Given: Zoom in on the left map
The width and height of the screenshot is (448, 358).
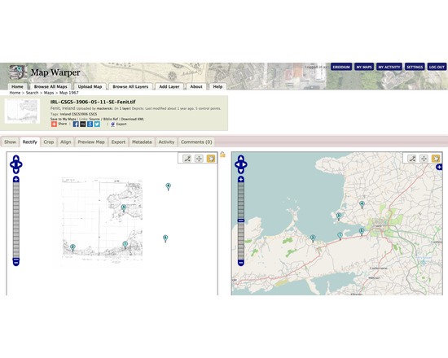Looking at the screenshot, I should point(16,180).
